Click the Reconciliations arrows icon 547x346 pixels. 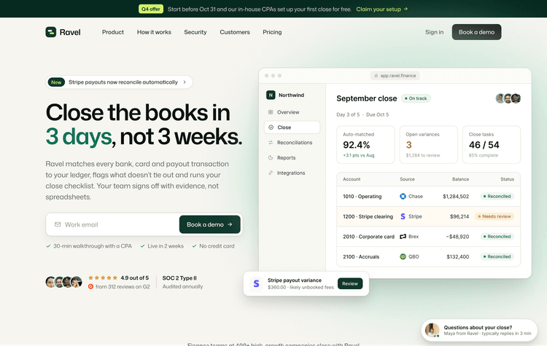click(271, 143)
